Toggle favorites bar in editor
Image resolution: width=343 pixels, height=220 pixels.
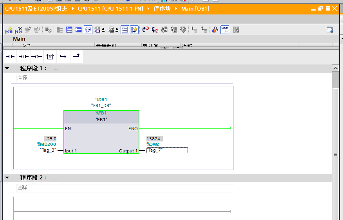coord(134,30)
